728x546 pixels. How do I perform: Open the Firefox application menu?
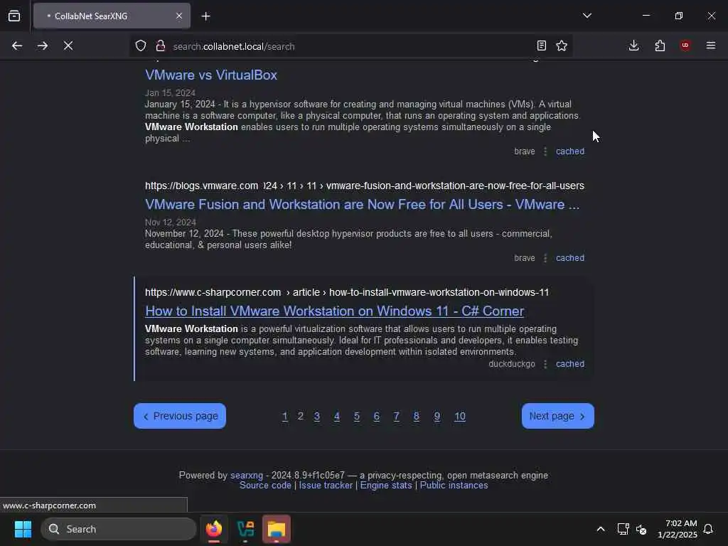pyautogui.click(x=711, y=45)
